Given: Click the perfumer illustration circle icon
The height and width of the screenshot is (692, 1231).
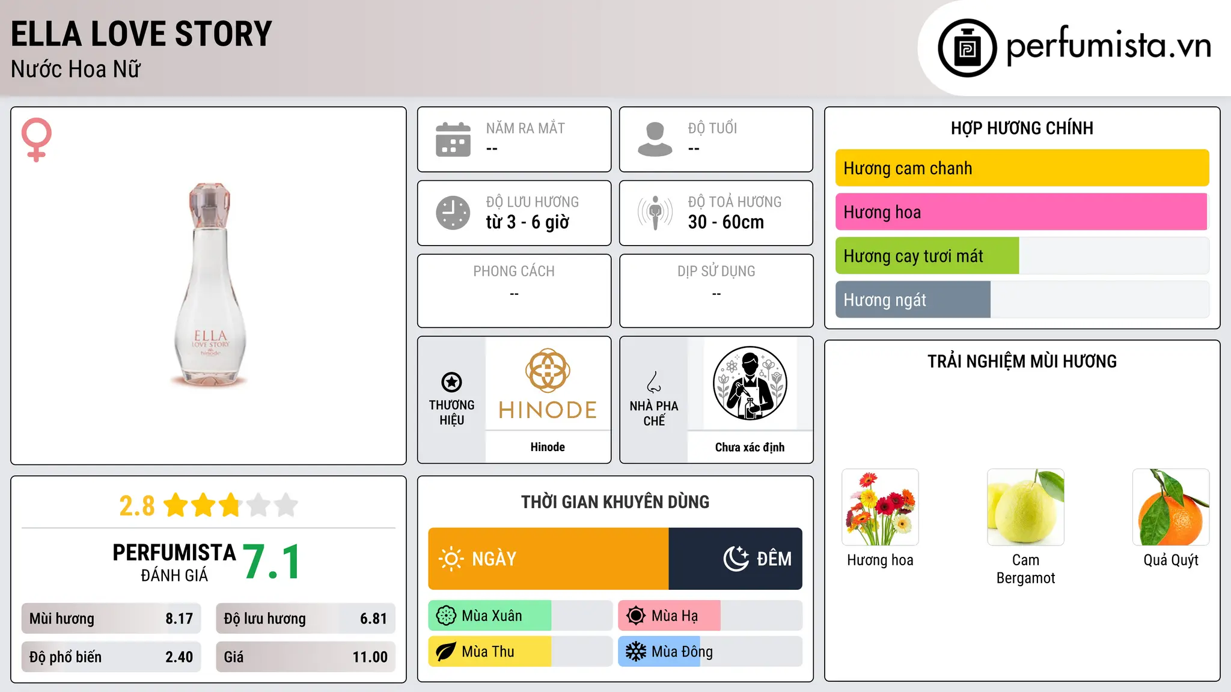Looking at the screenshot, I should pos(750,383).
